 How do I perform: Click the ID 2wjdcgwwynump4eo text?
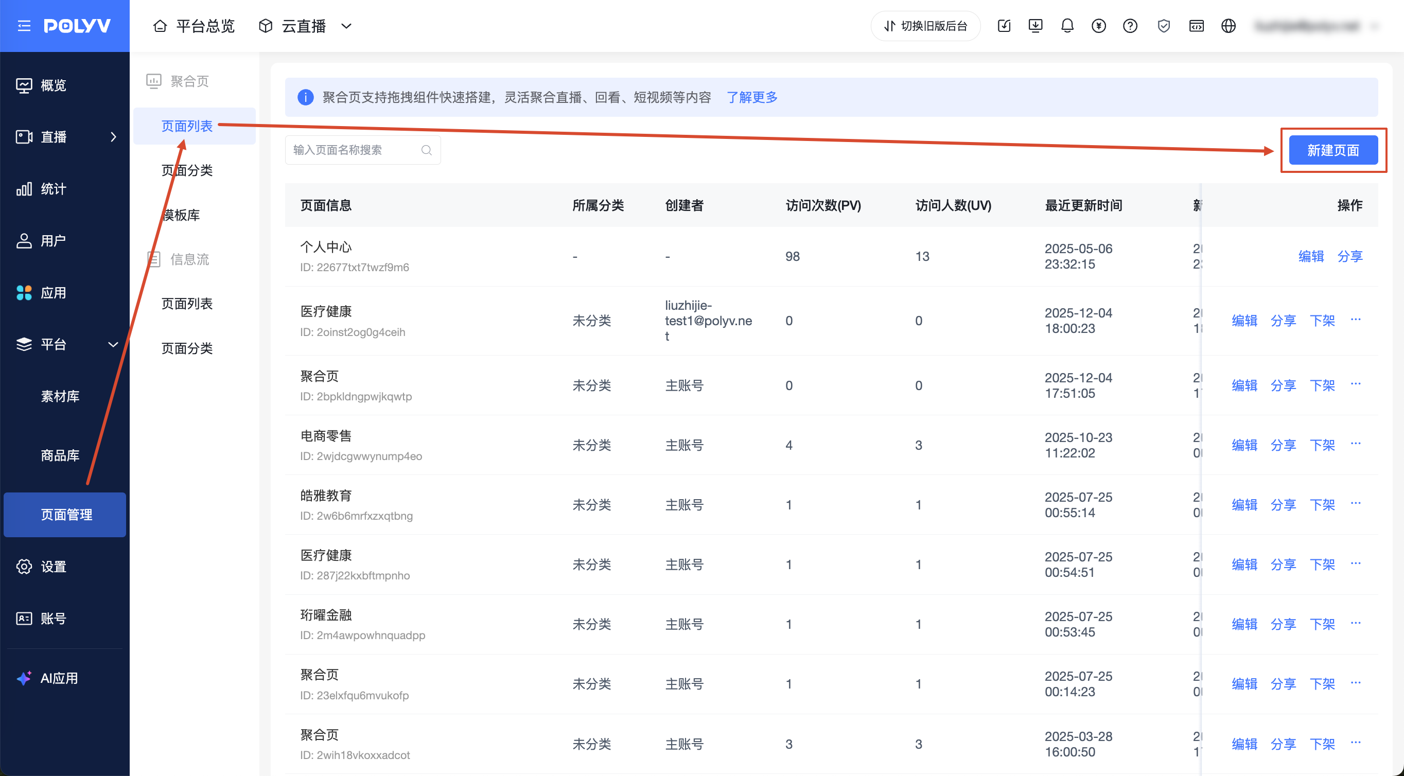coord(361,456)
